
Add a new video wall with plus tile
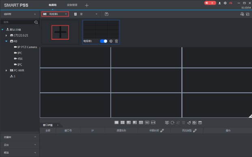pos(60,32)
